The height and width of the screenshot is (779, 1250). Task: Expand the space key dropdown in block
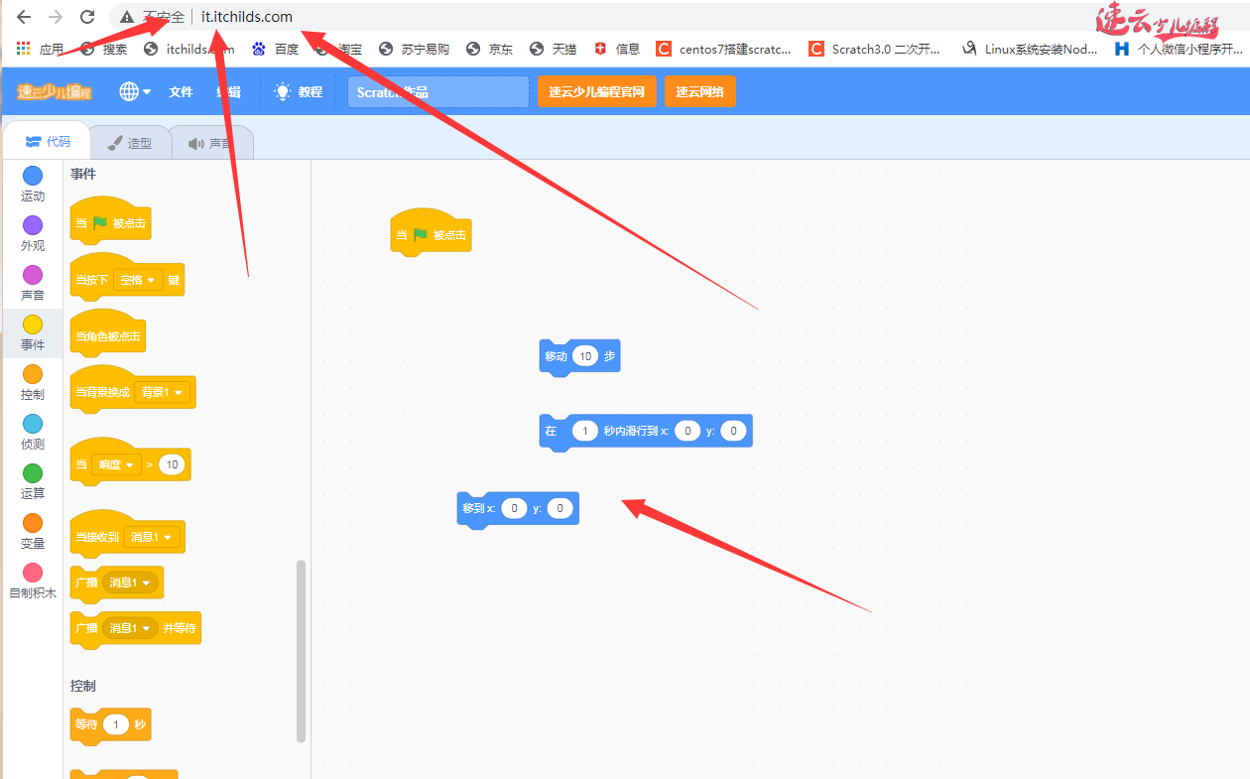pyautogui.click(x=138, y=281)
